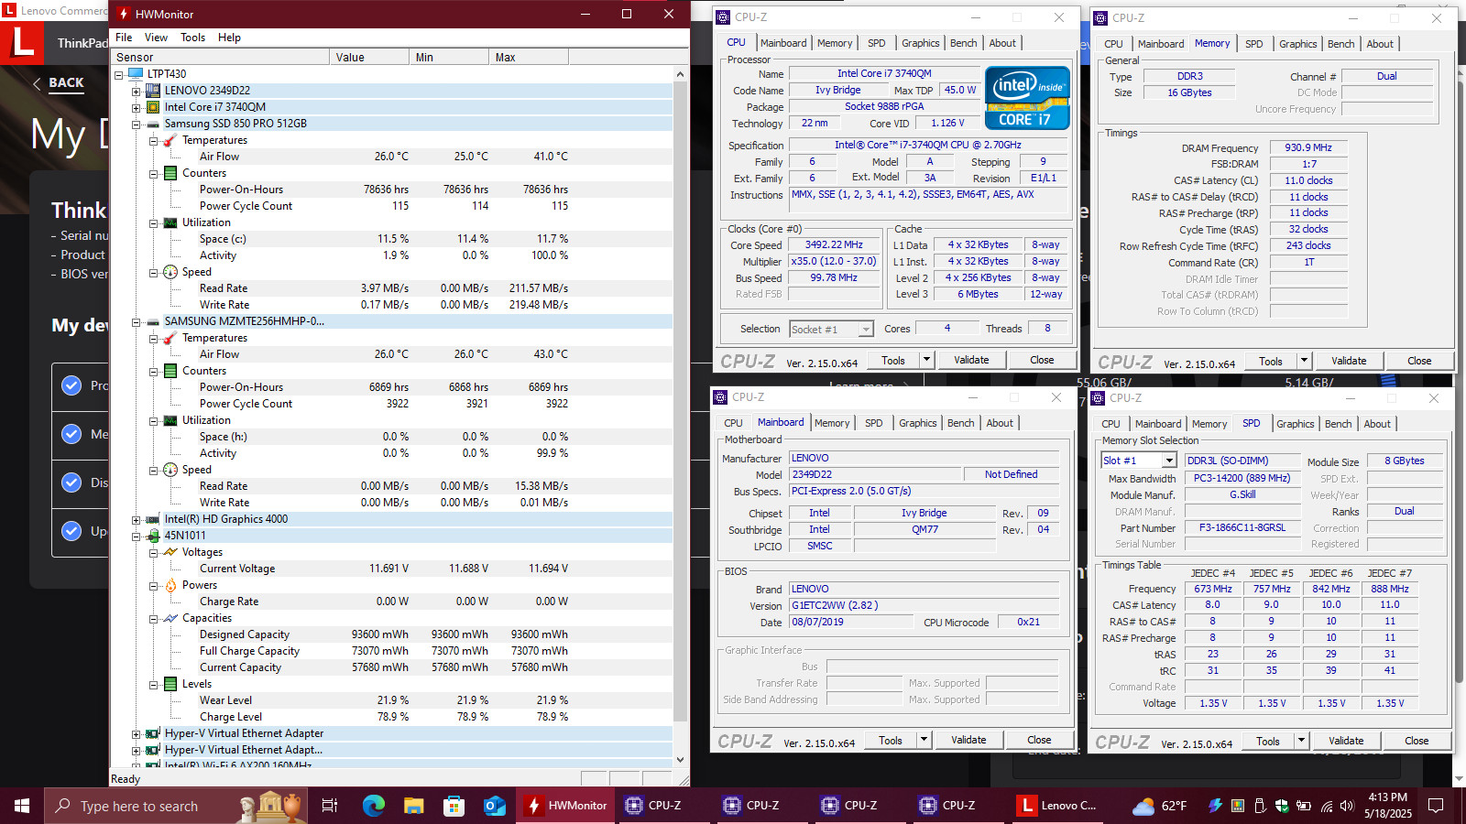The image size is (1466, 824).
Task: Click the 45N1011 battery icon in tree
Action: [153, 536]
